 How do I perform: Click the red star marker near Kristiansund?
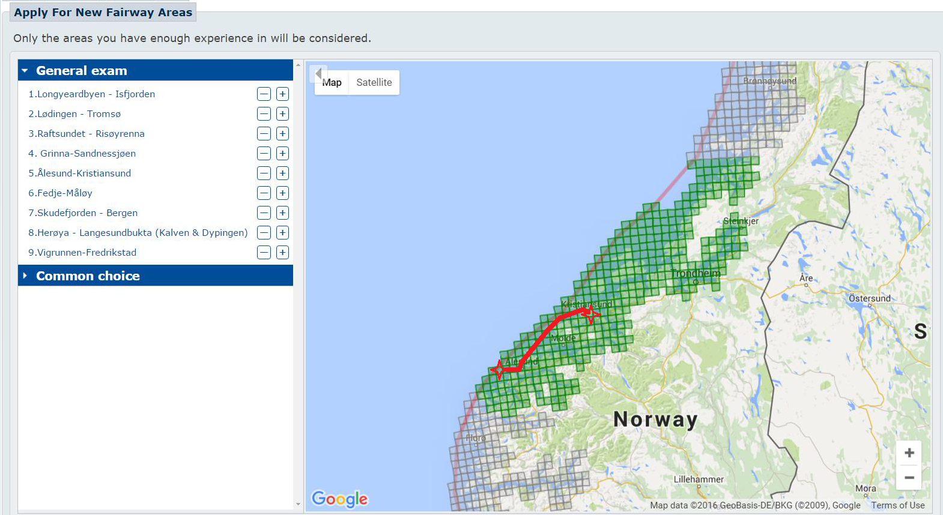(591, 313)
